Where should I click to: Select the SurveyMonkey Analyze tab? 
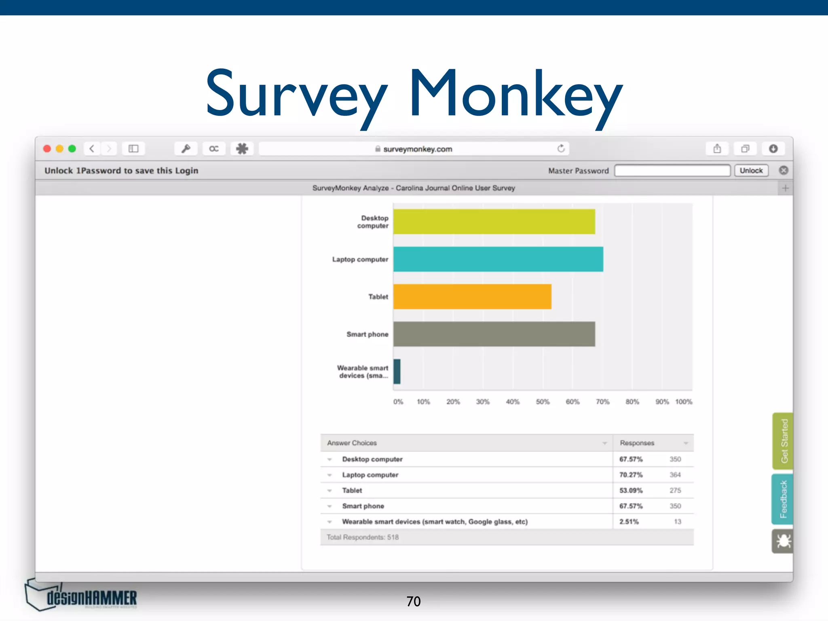click(x=414, y=188)
